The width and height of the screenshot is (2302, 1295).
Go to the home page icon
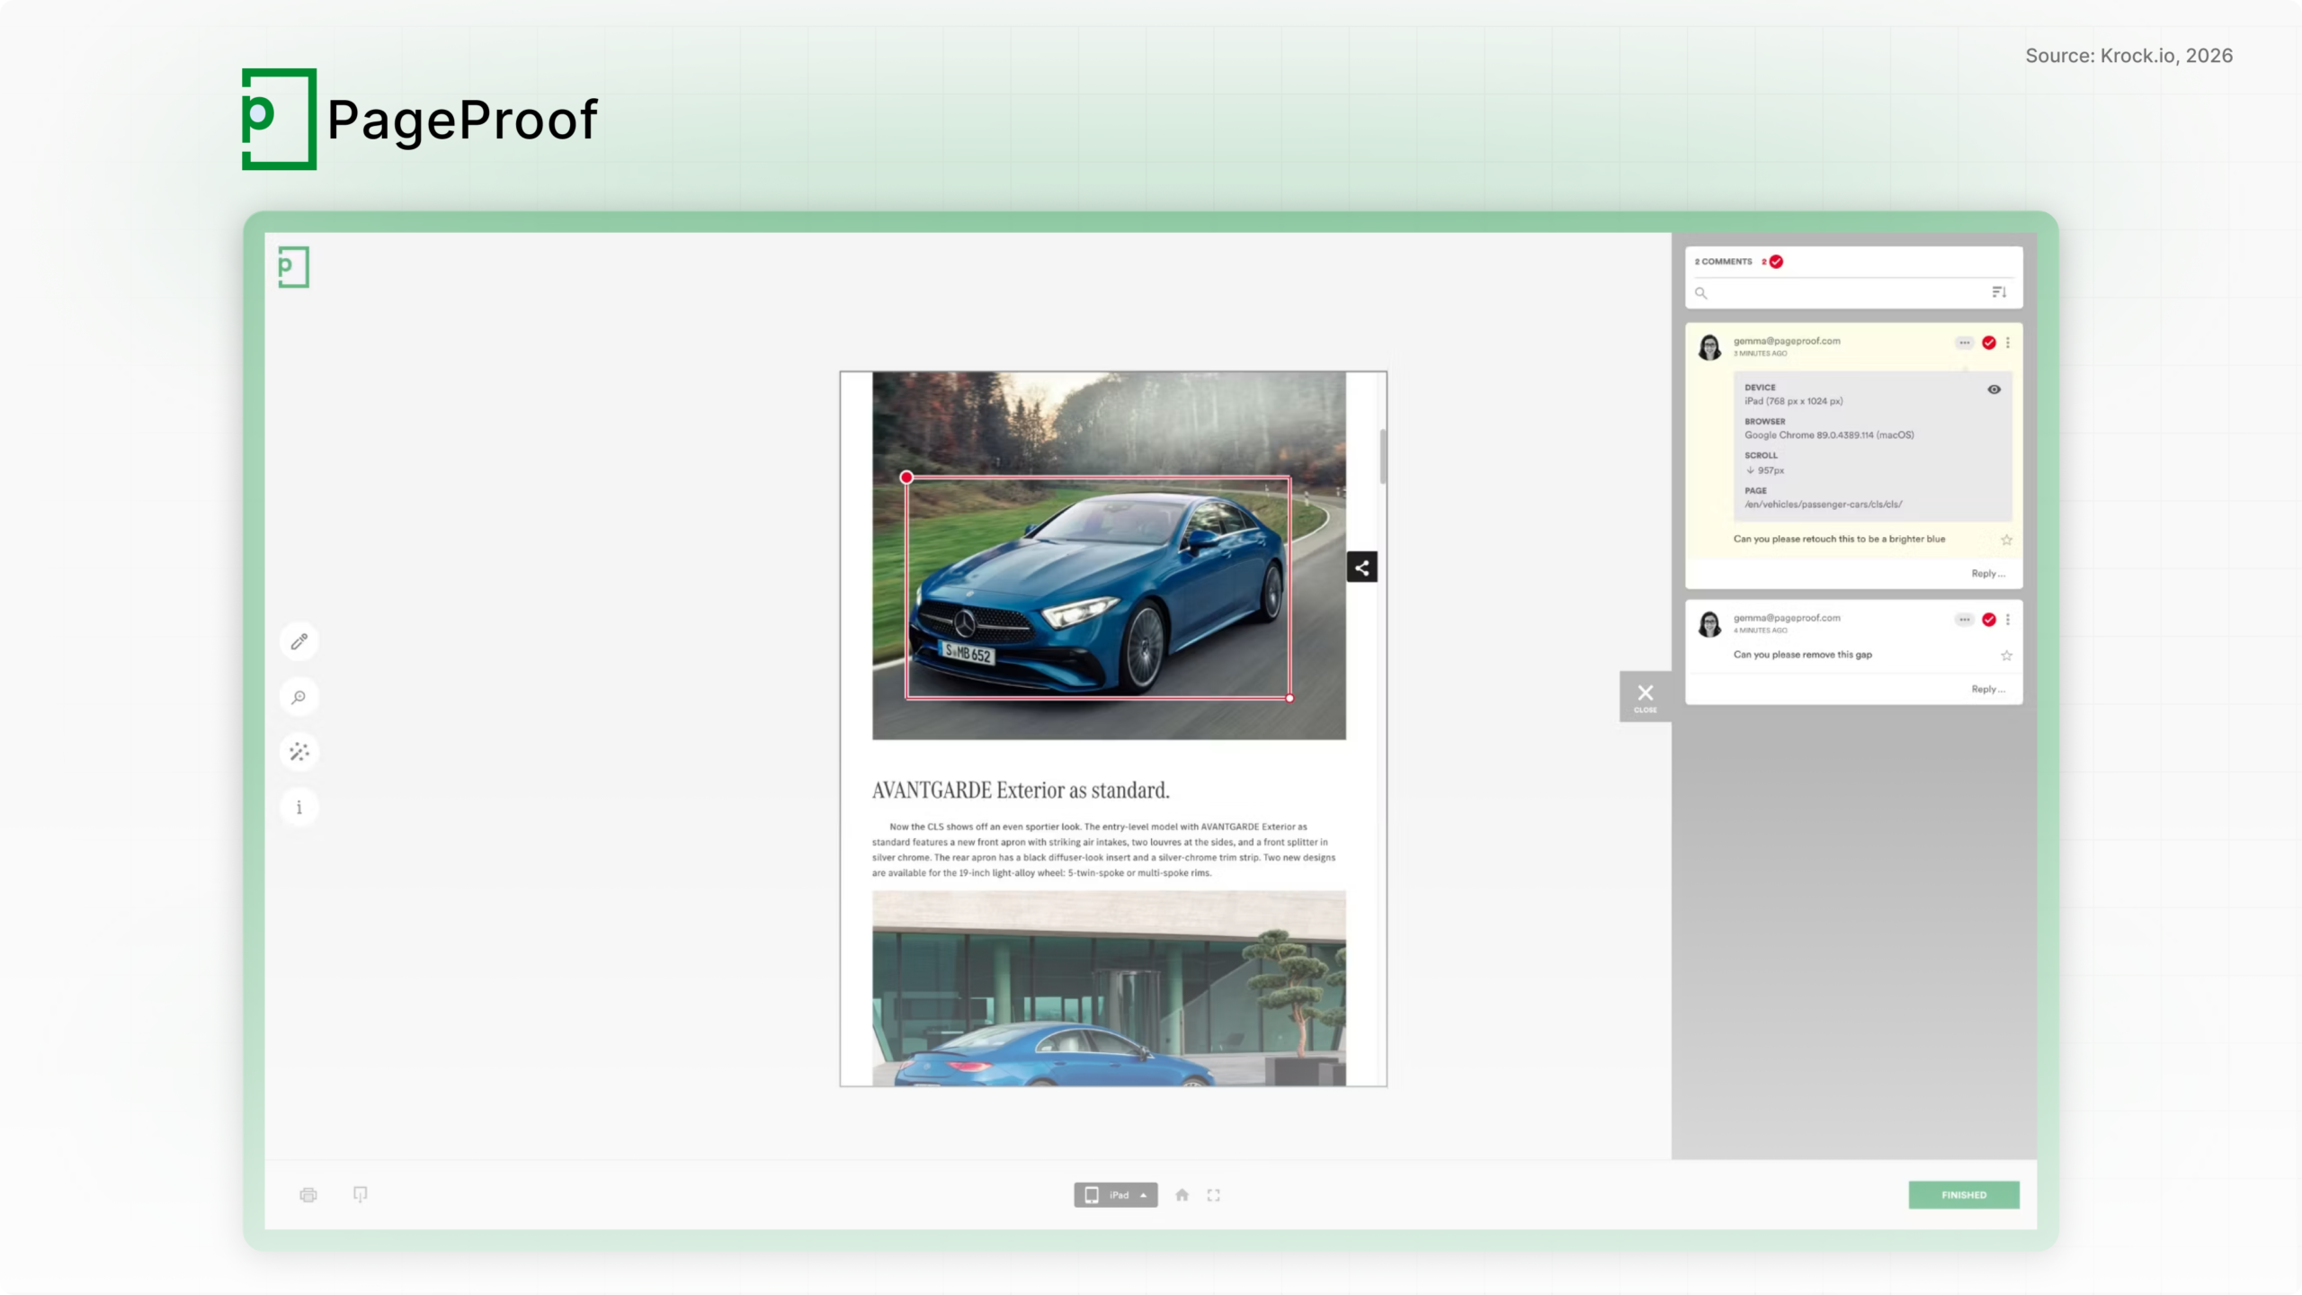1182,1195
